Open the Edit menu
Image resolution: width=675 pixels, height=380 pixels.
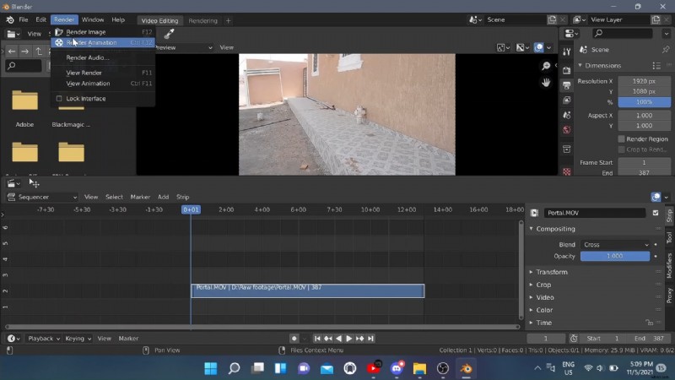(40, 19)
